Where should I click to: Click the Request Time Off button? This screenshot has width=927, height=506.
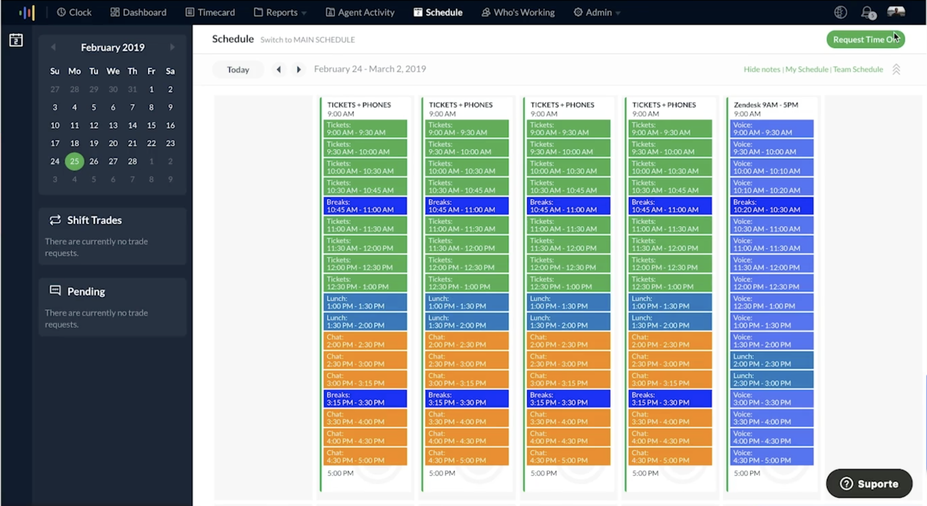(x=865, y=39)
